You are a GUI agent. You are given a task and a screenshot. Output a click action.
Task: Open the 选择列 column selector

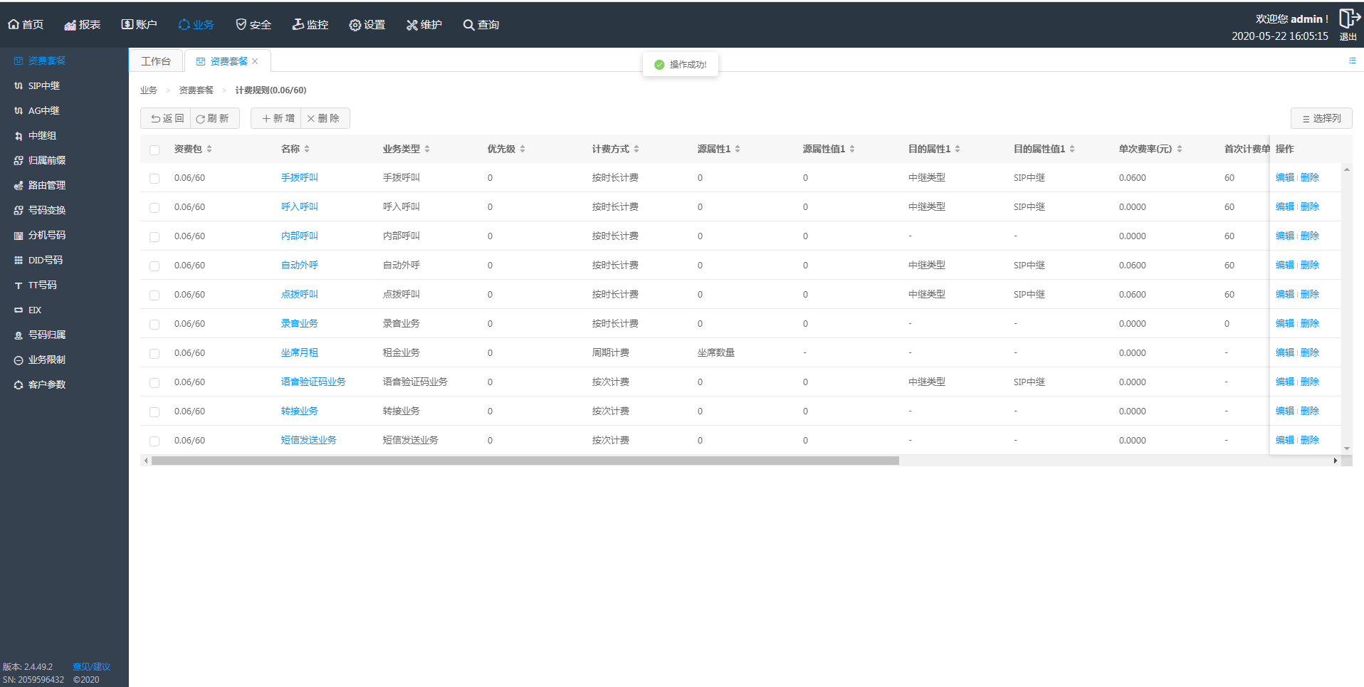point(1321,118)
